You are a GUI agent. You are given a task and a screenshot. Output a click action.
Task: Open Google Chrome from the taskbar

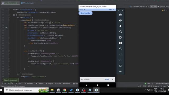(x=65, y=90)
